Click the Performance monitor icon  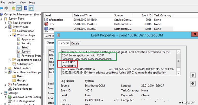tap(10, 84)
